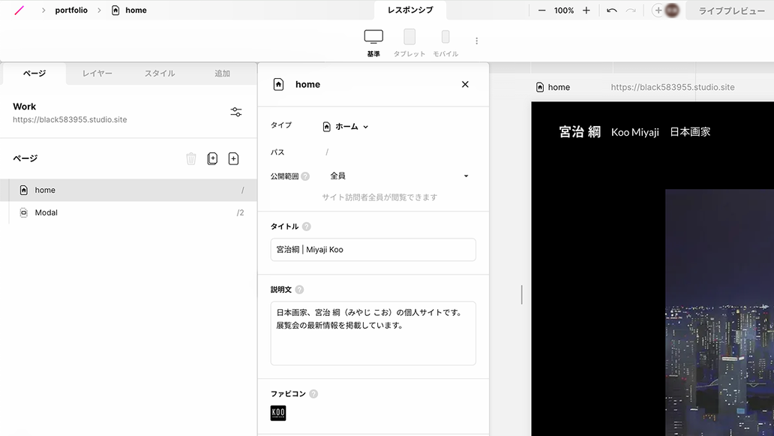
Task: Switch to the レイヤー tab
Action: click(97, 74)
